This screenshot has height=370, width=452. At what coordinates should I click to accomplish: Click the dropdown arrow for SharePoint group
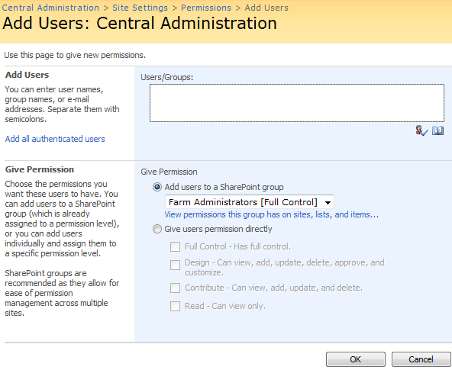[x=328, y=202]
